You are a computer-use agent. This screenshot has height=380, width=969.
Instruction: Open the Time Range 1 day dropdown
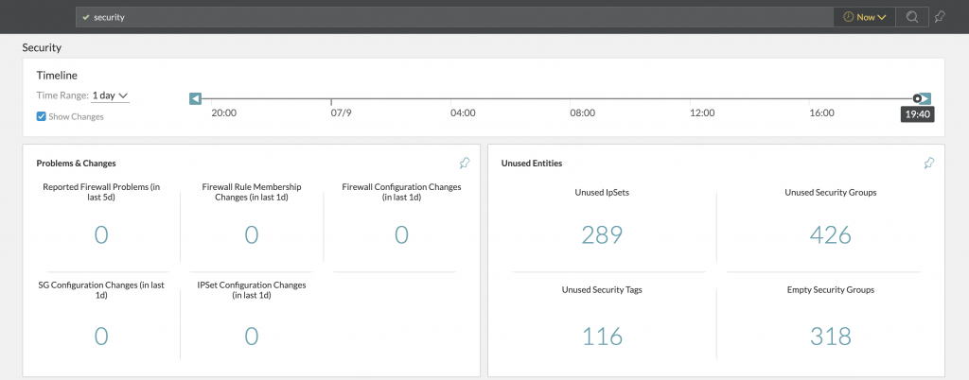110,95
